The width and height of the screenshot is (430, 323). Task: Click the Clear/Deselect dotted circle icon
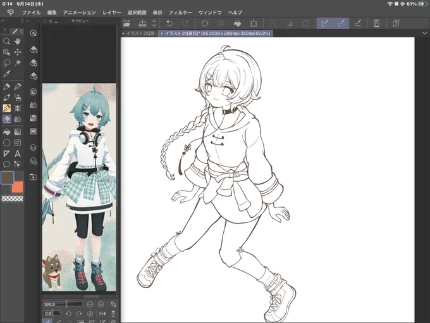click(205, 23)
